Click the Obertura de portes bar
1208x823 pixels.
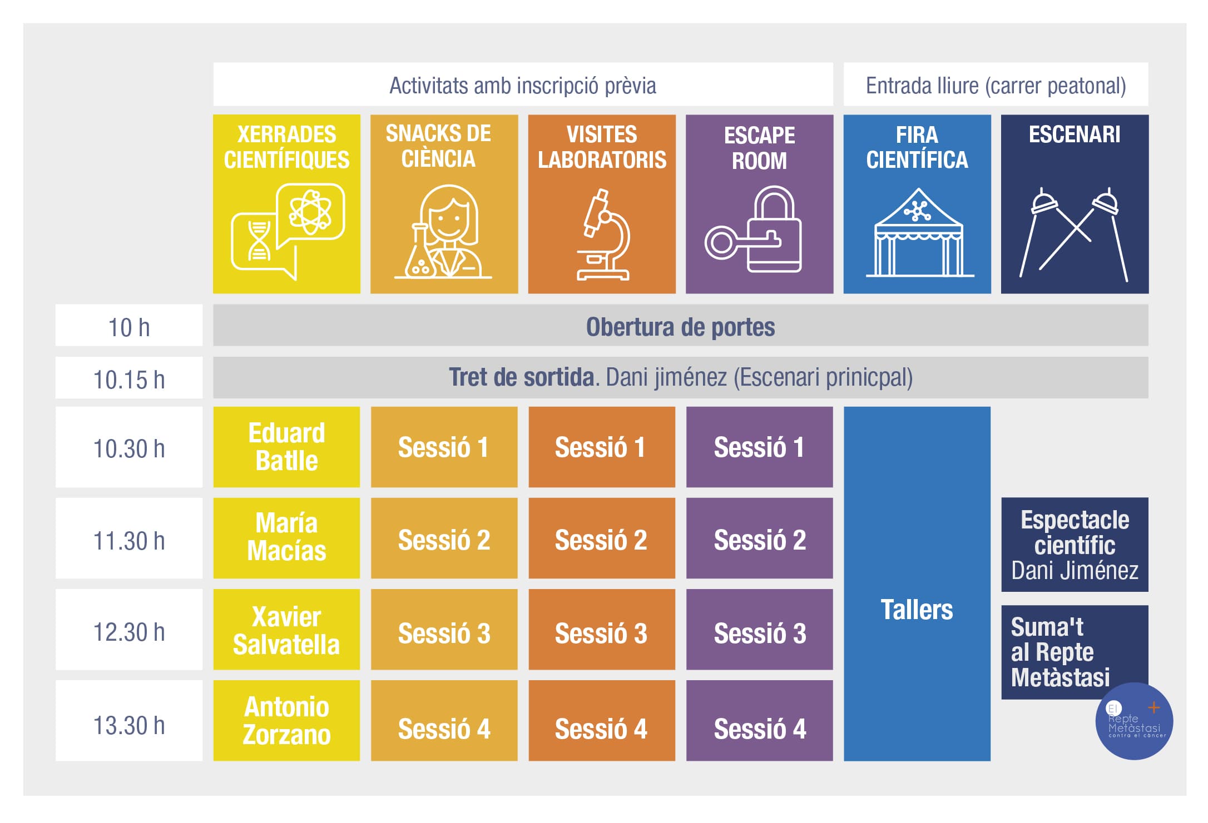[x=680, y=326]
